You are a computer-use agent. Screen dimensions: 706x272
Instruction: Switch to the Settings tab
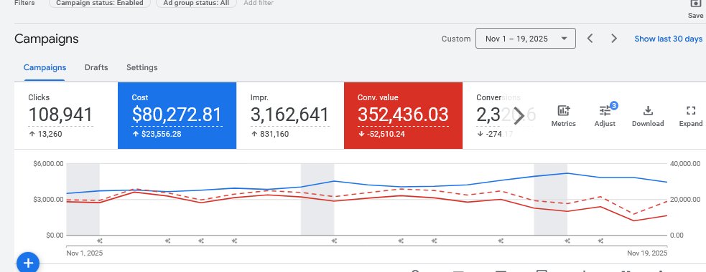tap(141, 68)
